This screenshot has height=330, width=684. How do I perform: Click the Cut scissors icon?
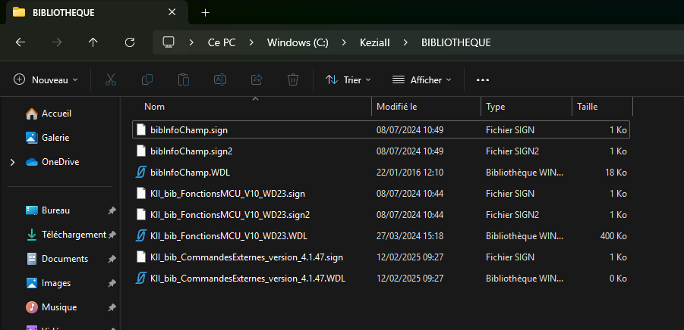click(x=111, y=79)
